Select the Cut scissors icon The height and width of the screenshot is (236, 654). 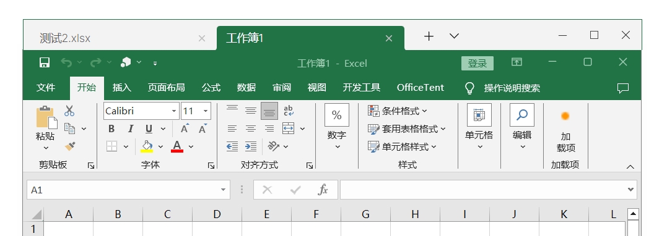point(69,111)
